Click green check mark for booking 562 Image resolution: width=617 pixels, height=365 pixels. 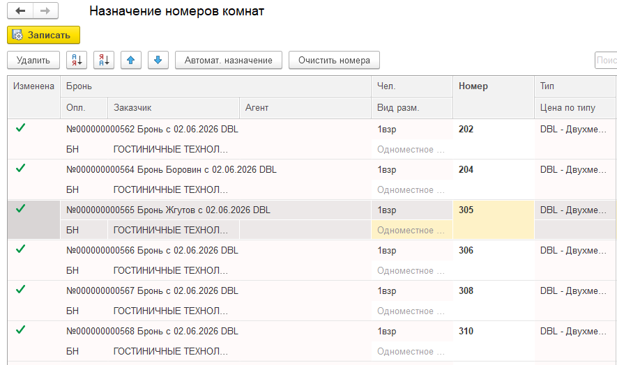tap(20, 128)
